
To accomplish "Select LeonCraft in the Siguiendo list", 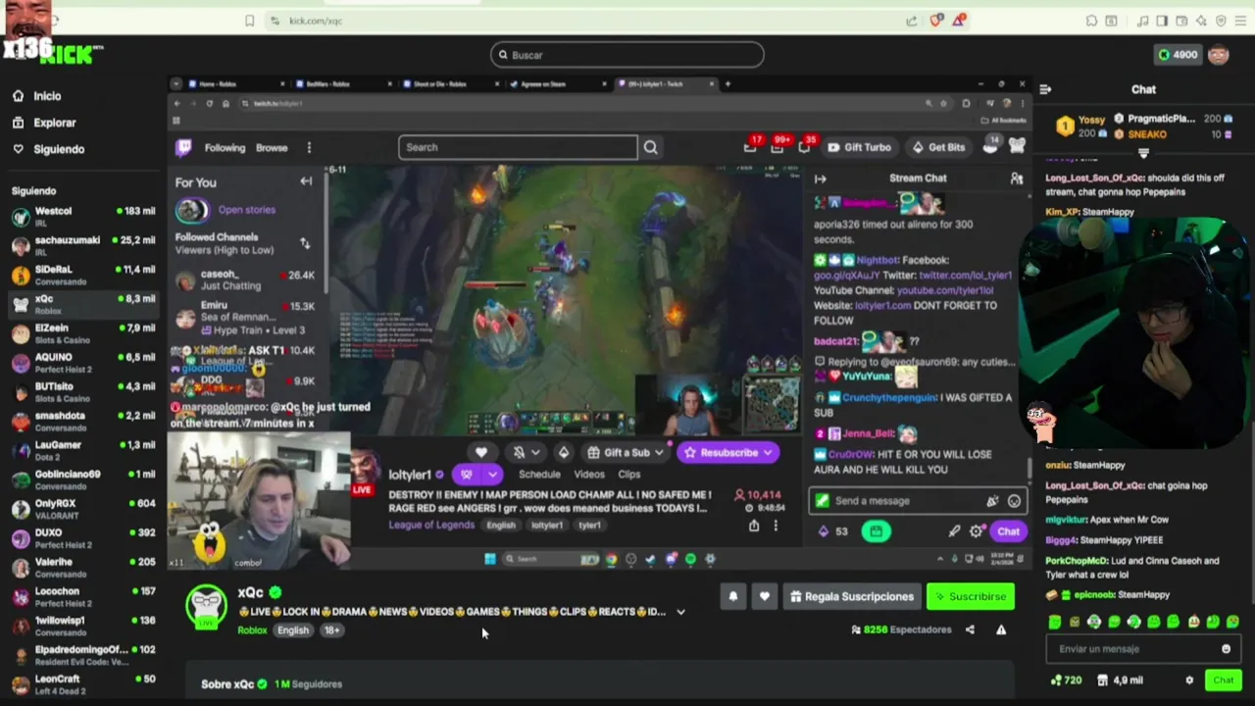I will point(83,684).
